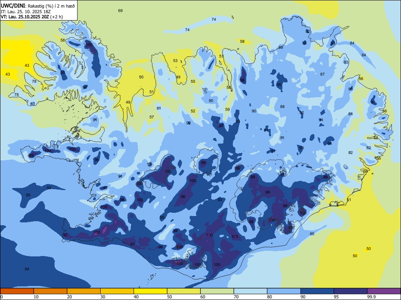Click the map value "81"
The image size is (401, 300).
tap(159, 108)
